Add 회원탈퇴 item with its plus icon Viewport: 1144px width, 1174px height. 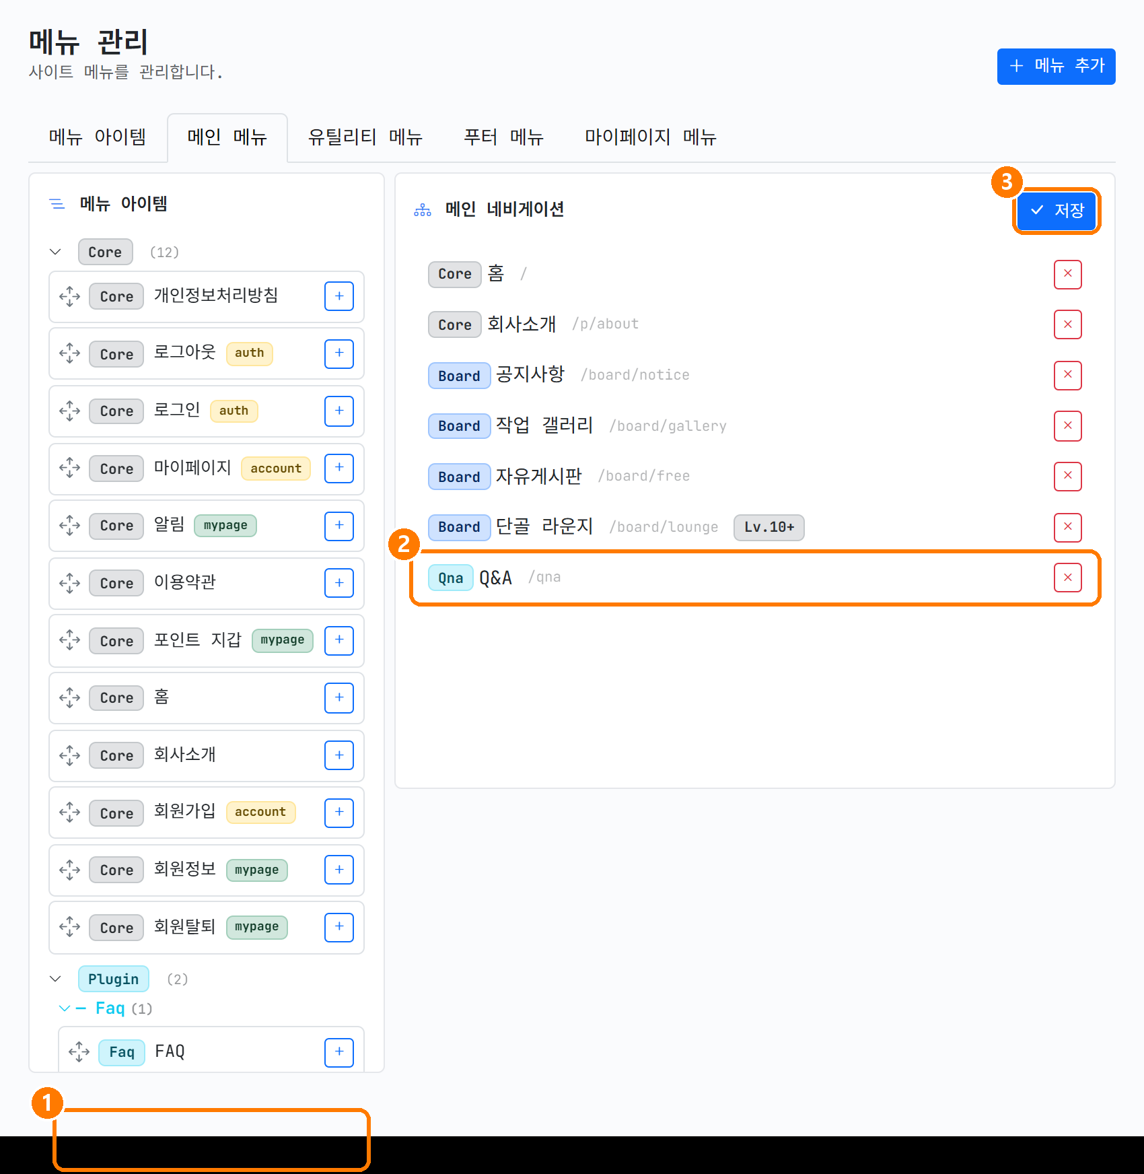pyautogui.click(x=339, y=927)
